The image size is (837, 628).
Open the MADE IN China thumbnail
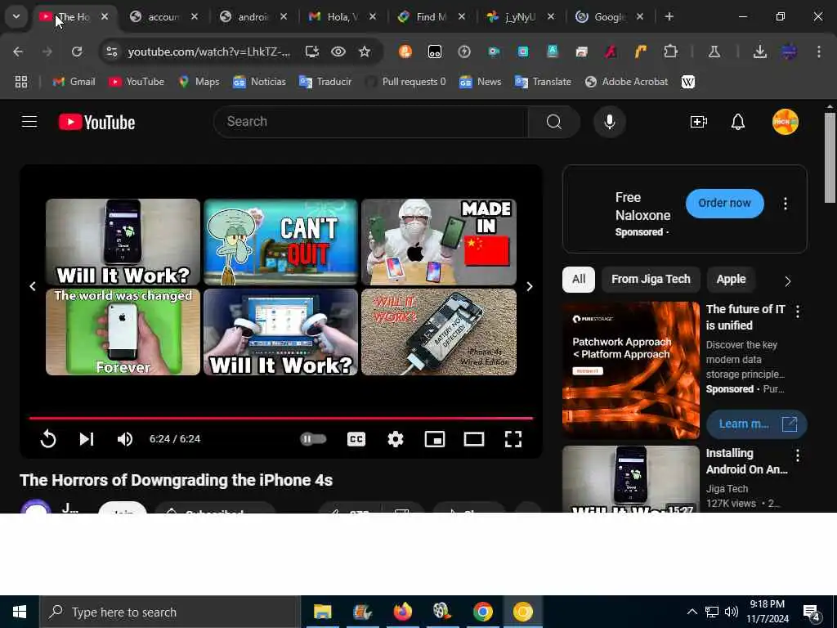439,242
